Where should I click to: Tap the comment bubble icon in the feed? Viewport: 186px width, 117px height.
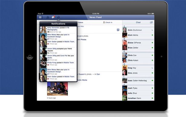click(118, 30)
